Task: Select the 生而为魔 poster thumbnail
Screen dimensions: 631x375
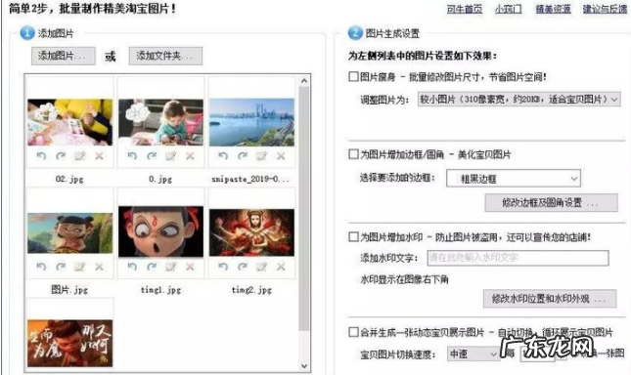Action: pyautogui.click(x=70, y=344)
